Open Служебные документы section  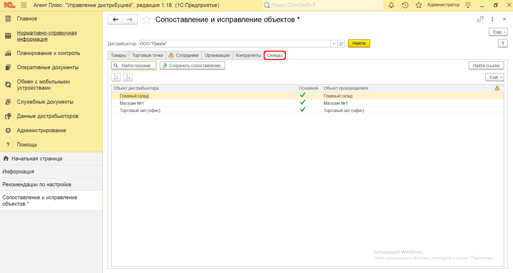[45, 102]
